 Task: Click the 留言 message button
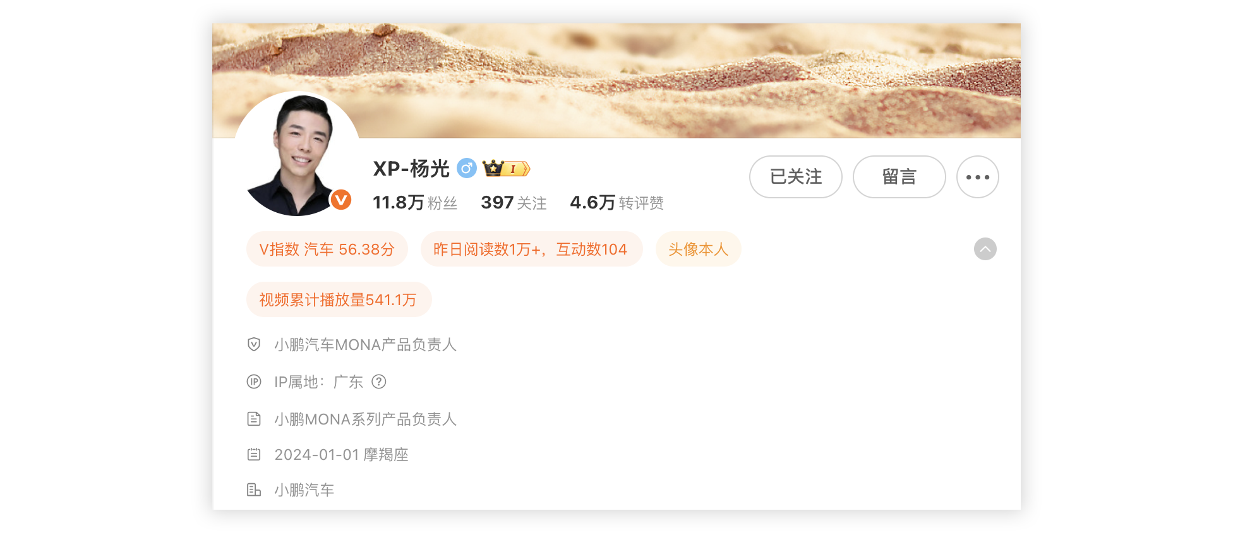click(899, 177)
